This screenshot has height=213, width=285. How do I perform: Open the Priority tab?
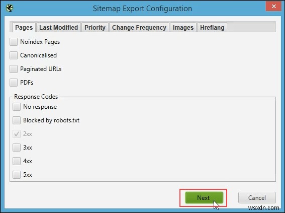click(95, 28)
